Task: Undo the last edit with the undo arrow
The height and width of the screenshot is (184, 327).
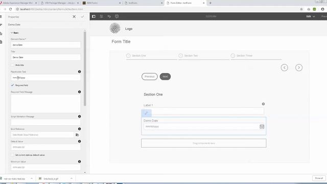Action: (109, 16)
